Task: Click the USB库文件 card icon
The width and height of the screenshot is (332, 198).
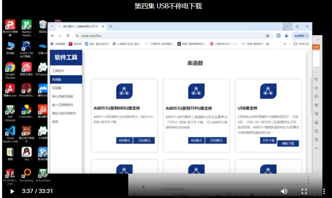Action: click(268, 91)
